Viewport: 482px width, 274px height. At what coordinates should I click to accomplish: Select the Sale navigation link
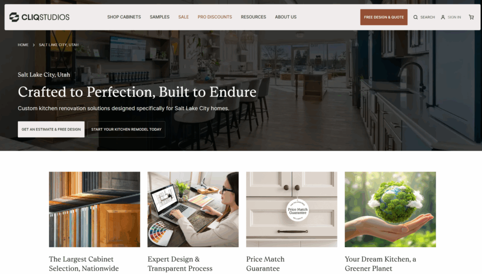[184, 17]
